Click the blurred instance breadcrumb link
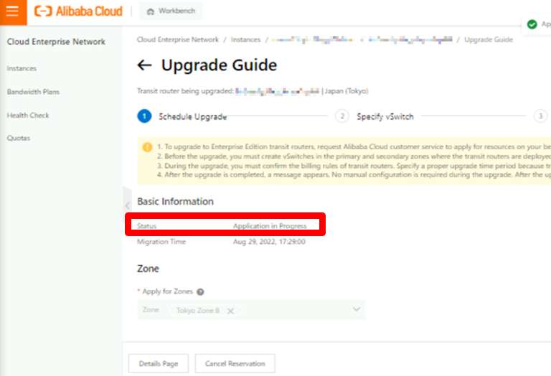This screenshot has height=376, width=551. pos(362,39)
